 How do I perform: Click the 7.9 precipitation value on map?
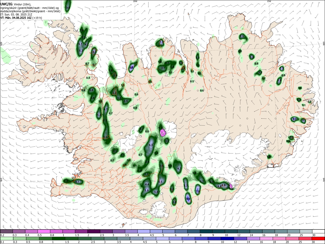[198, 191]
